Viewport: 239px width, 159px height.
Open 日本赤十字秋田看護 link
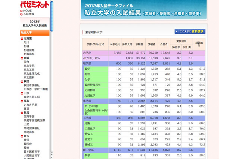(36, 89)
